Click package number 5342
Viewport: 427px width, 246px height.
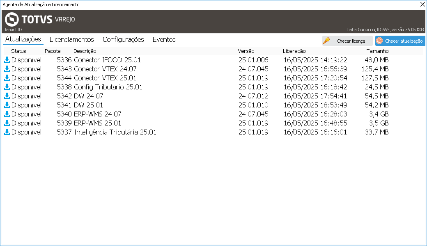click(x=64, y=96)
